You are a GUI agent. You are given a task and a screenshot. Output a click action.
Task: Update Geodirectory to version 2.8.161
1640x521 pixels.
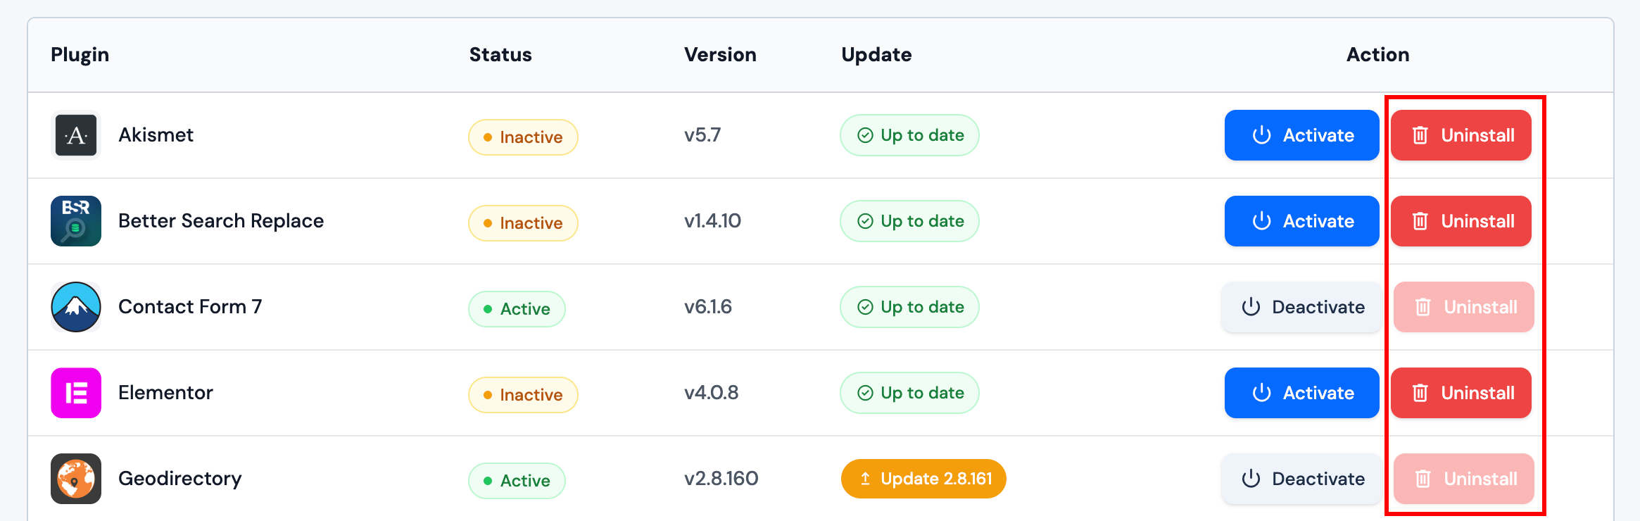coord(923,479)
